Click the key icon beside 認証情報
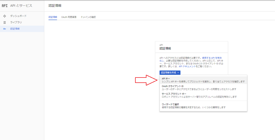Viewport: 275px width, 140px height. coord(5,29)
